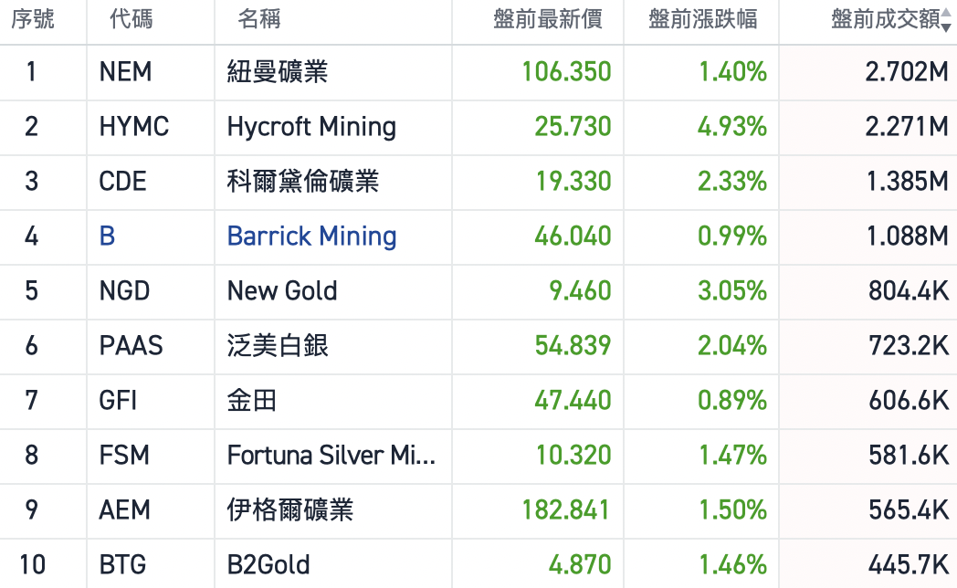Sort by the 盤前成交額 column header
The width and height of the screenshot is (957, 588).
[884, 19]
